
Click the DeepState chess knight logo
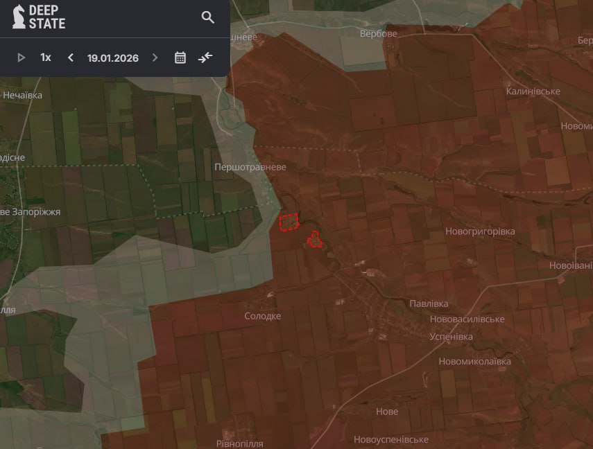tap(19, 17)
